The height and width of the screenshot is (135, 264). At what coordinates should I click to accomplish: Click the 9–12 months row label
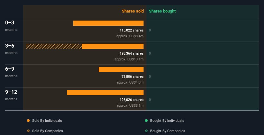[x=11, y=95]
